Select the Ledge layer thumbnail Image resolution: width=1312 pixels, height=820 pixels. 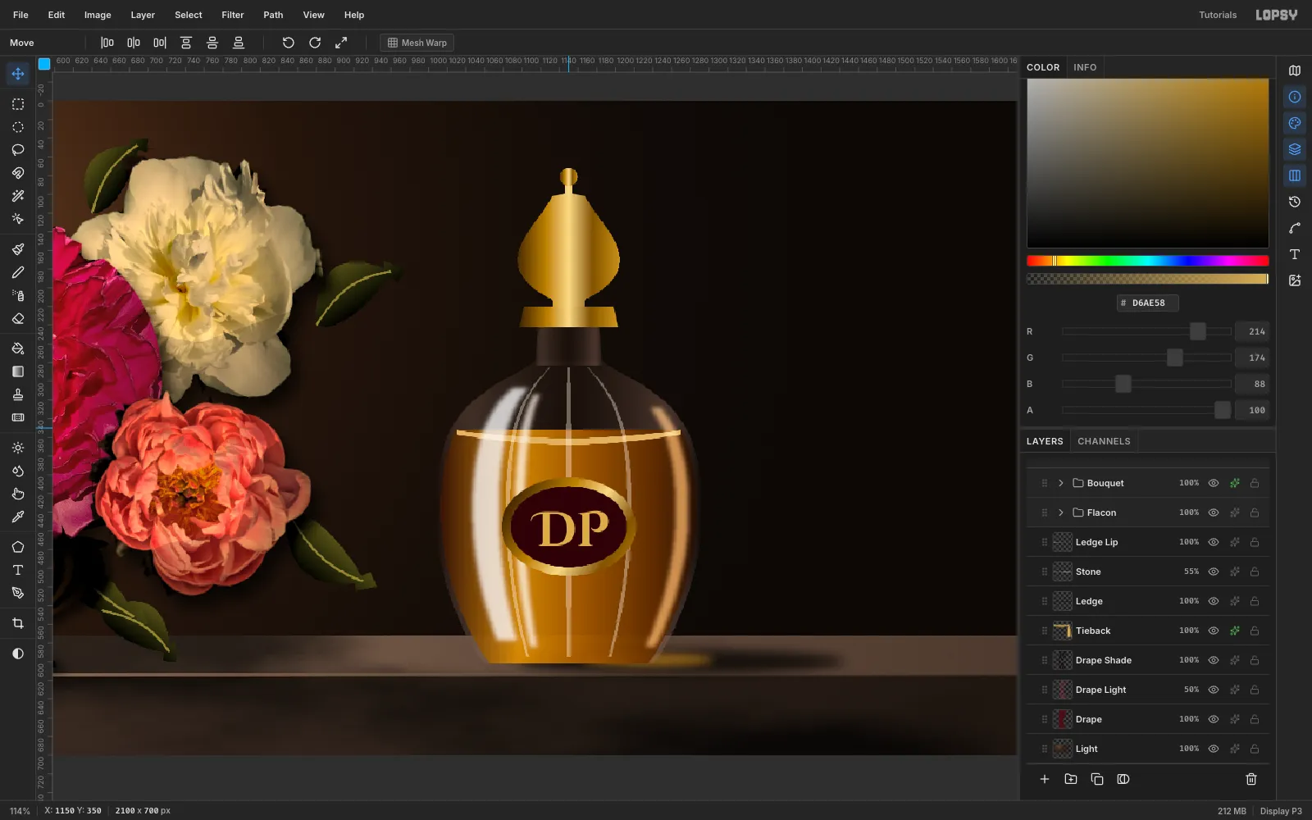coord(1063,601)
